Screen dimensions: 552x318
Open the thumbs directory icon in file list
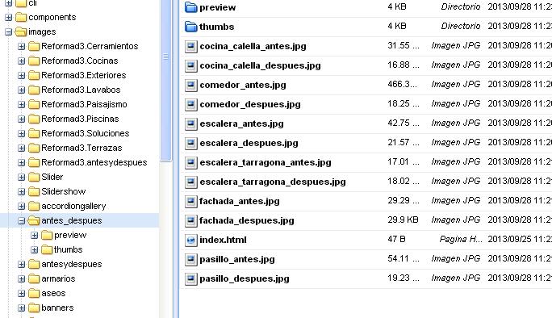(190, 27)
